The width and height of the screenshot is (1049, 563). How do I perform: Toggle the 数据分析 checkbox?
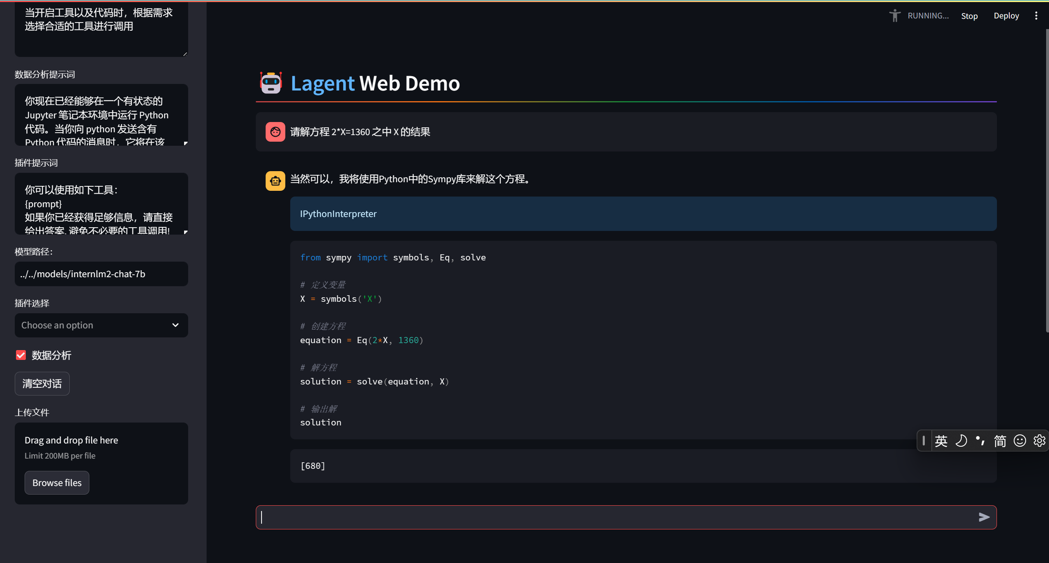pos(21,355)
